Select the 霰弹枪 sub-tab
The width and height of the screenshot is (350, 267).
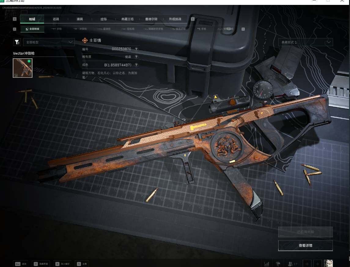[104, 29]
